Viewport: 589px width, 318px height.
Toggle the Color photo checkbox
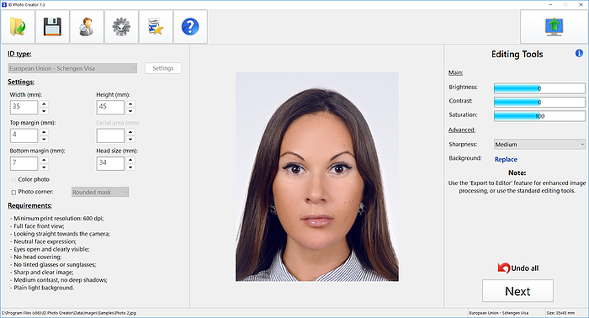pyautogui.click(x=13, y=180)
